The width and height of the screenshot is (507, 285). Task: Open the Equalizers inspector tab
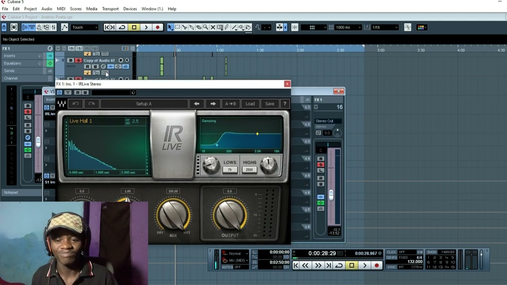pyautogui.click(x=24, y=63)
